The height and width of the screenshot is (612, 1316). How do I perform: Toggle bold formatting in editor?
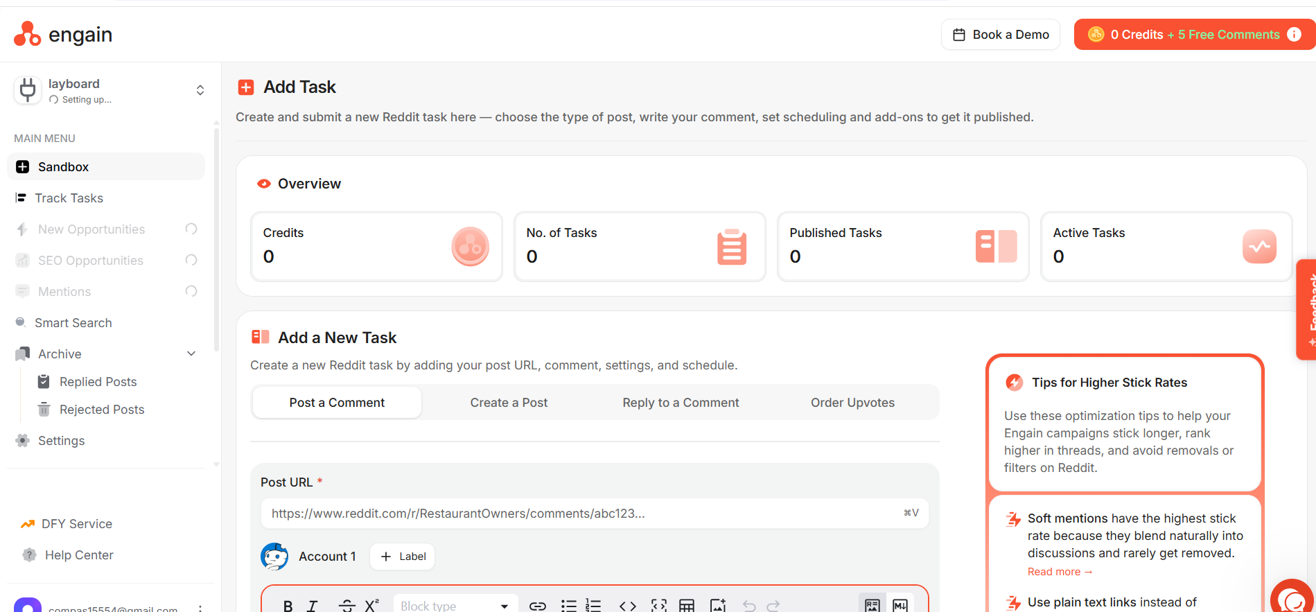click(x=288, y=606)
